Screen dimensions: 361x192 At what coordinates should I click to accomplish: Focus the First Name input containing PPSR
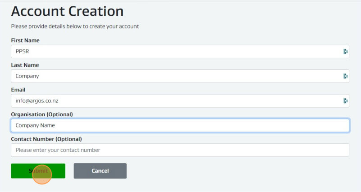pos(180,51)
